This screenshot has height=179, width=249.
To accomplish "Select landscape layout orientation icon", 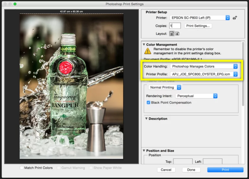I will click(177, 34).
